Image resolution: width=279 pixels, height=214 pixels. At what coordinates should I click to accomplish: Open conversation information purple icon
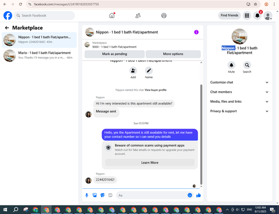tap(196, 32)
